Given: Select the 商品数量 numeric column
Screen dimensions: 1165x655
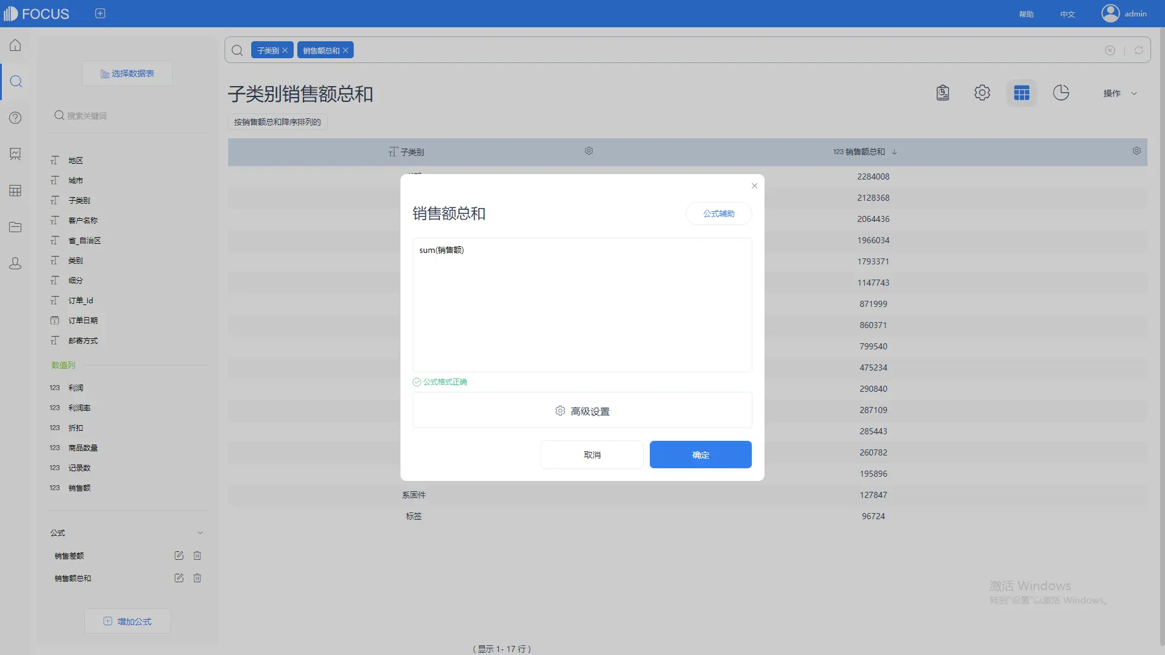Looking at the screenshot, I should [x=83, y=448].
